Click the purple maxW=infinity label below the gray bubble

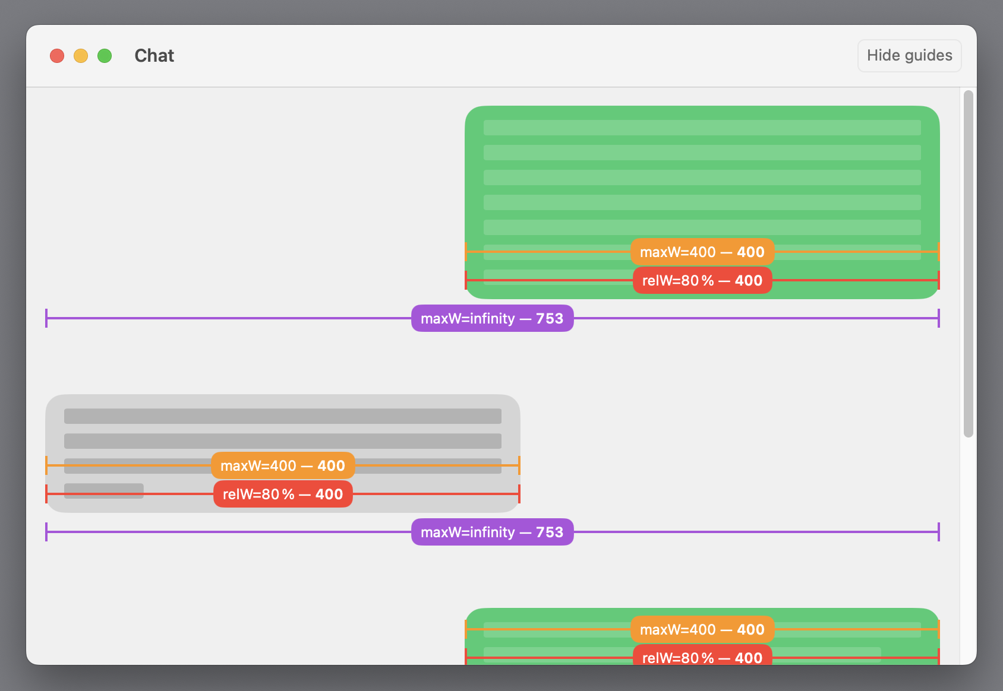pos(492,532)
